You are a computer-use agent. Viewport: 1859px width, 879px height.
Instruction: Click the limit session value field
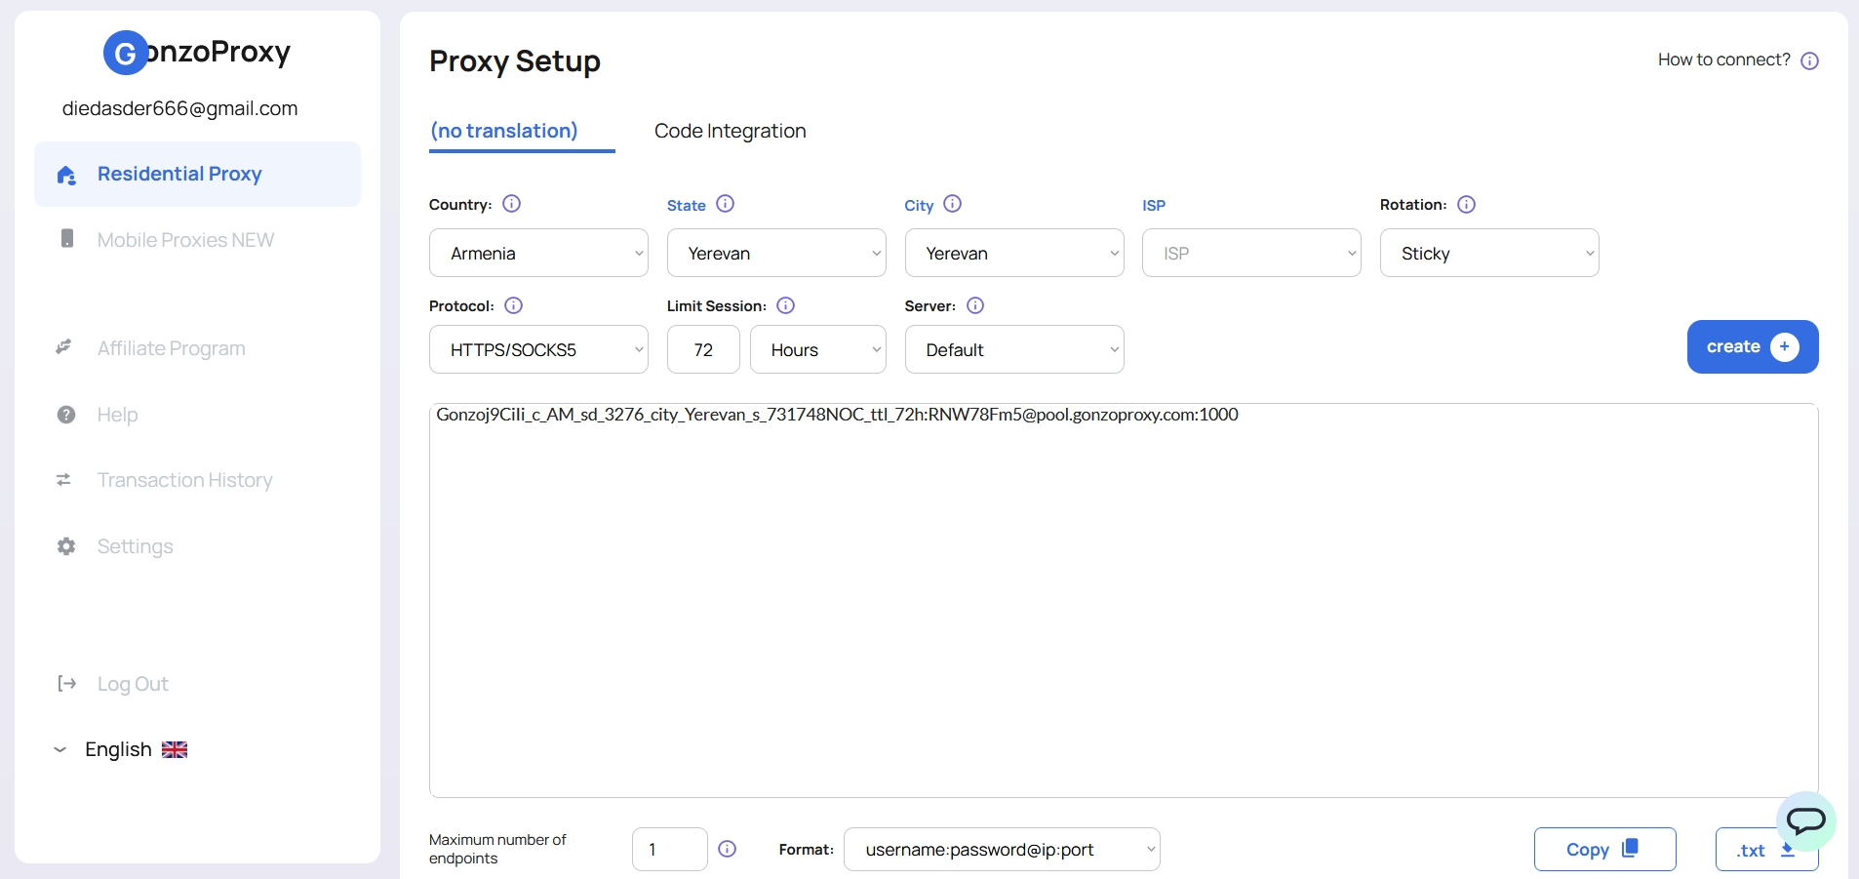pyautogui.click(x=703, y=350)
